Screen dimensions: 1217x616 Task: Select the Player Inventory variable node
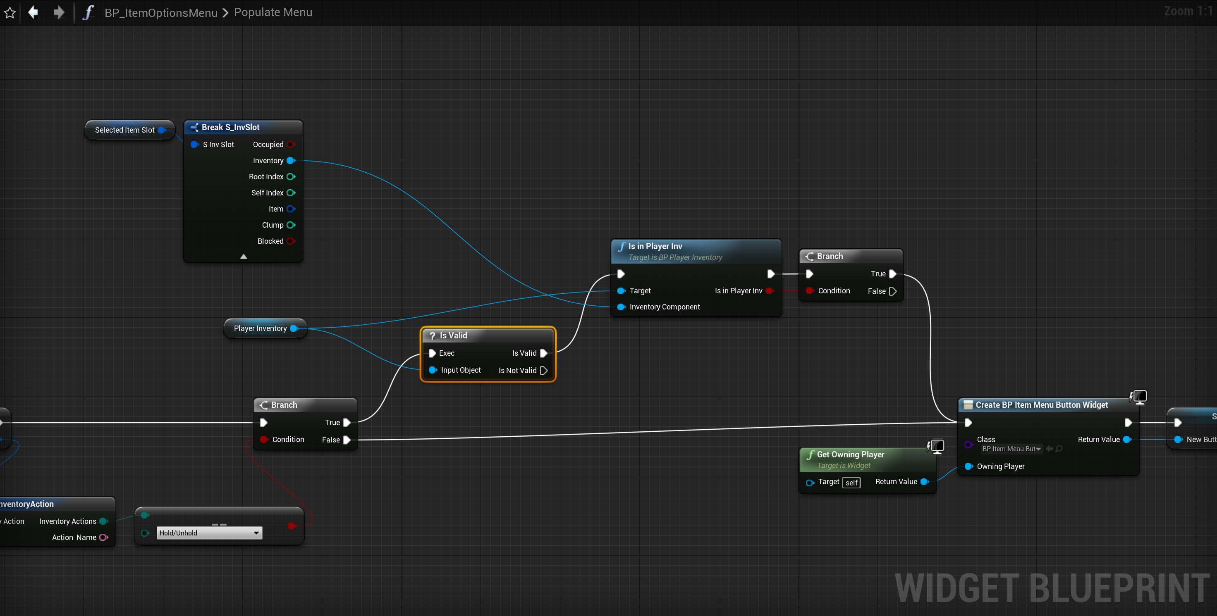[x=261, y=328]
